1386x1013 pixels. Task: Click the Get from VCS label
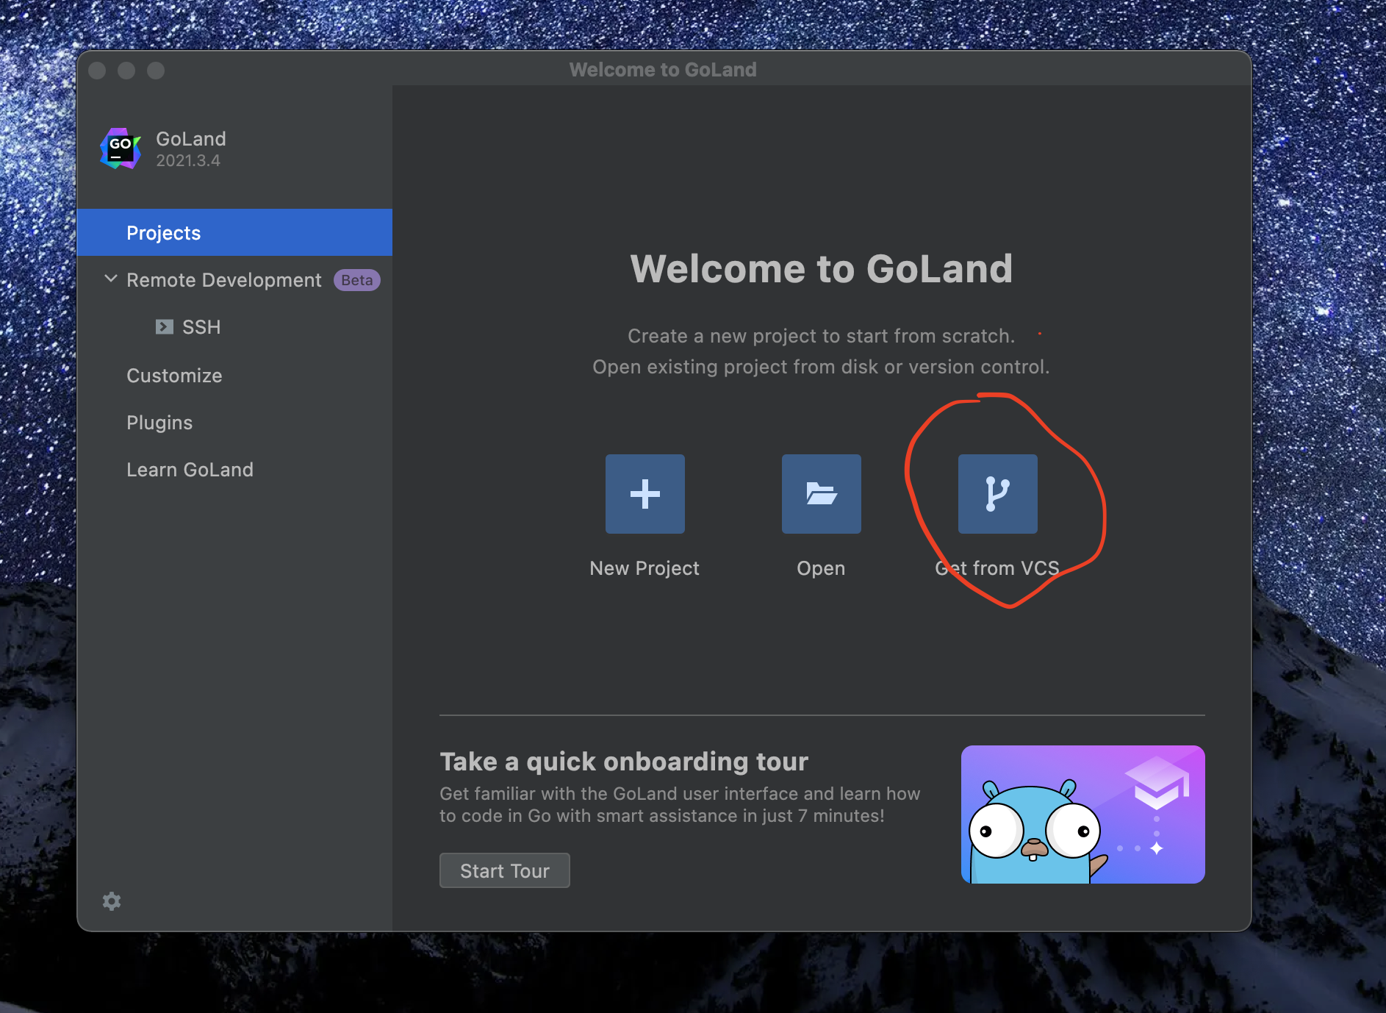pos(997,568)
